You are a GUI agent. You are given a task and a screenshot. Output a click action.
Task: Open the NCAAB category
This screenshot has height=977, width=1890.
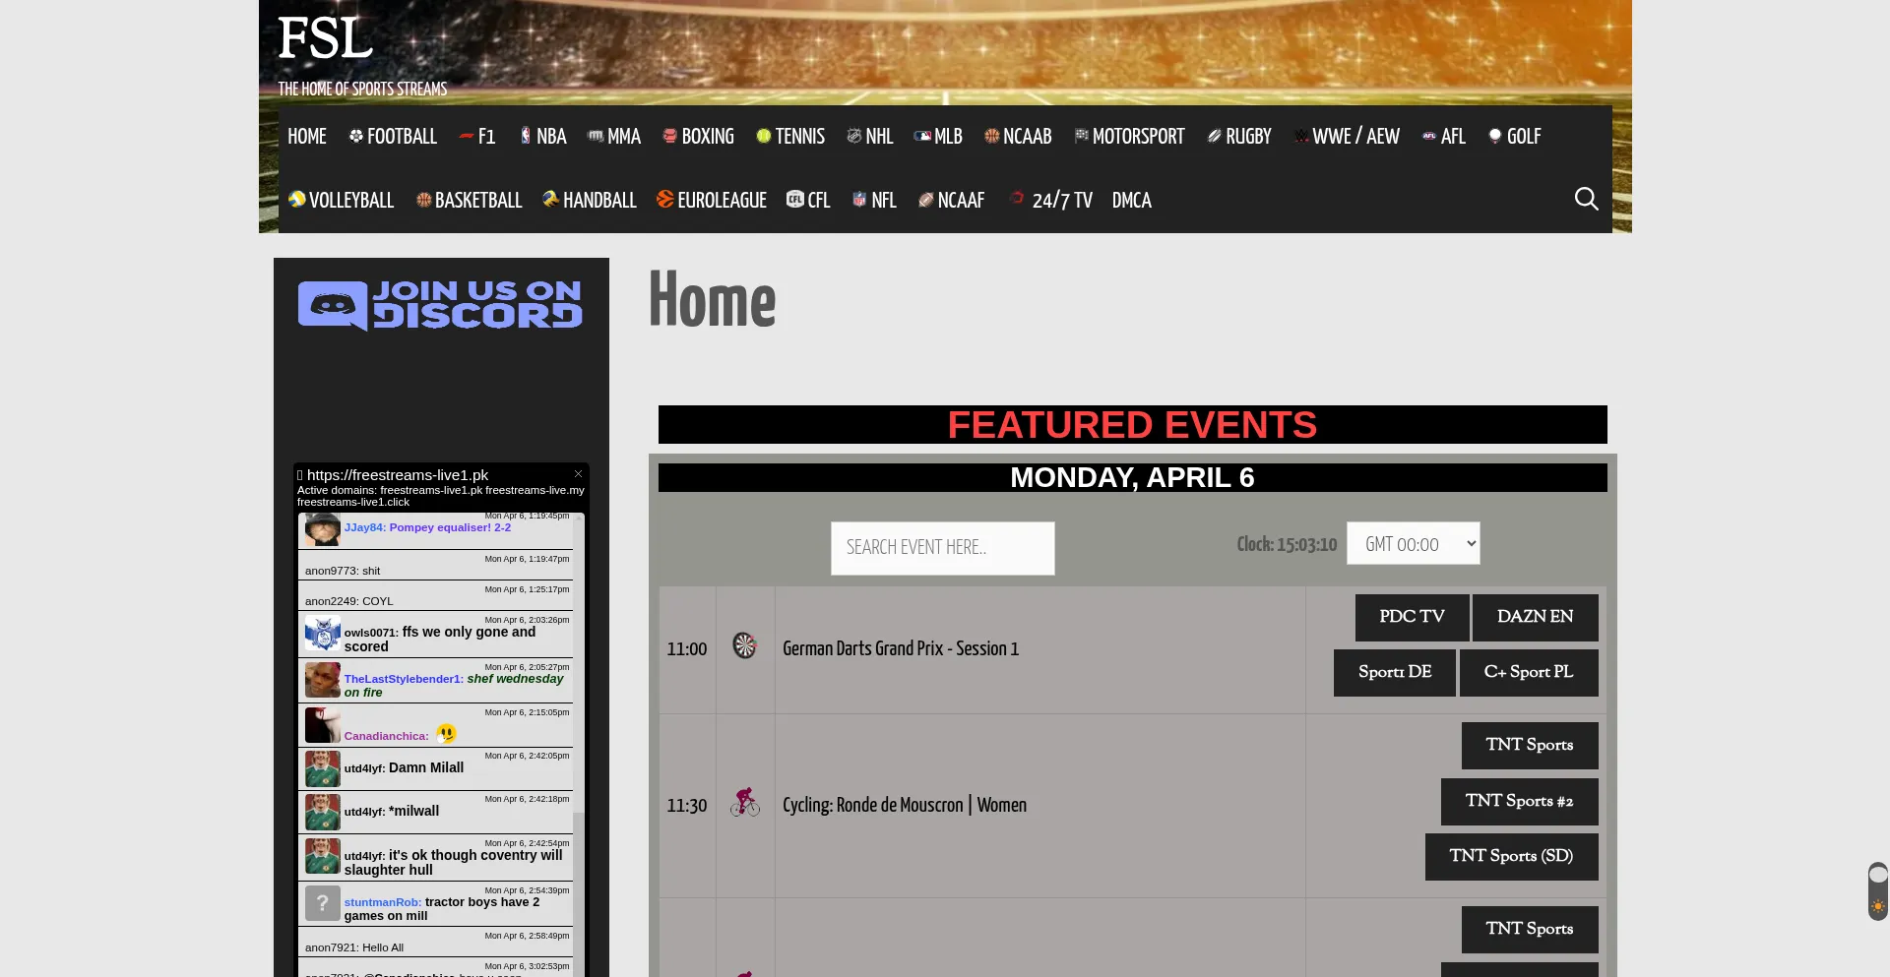pos(1018,137)
